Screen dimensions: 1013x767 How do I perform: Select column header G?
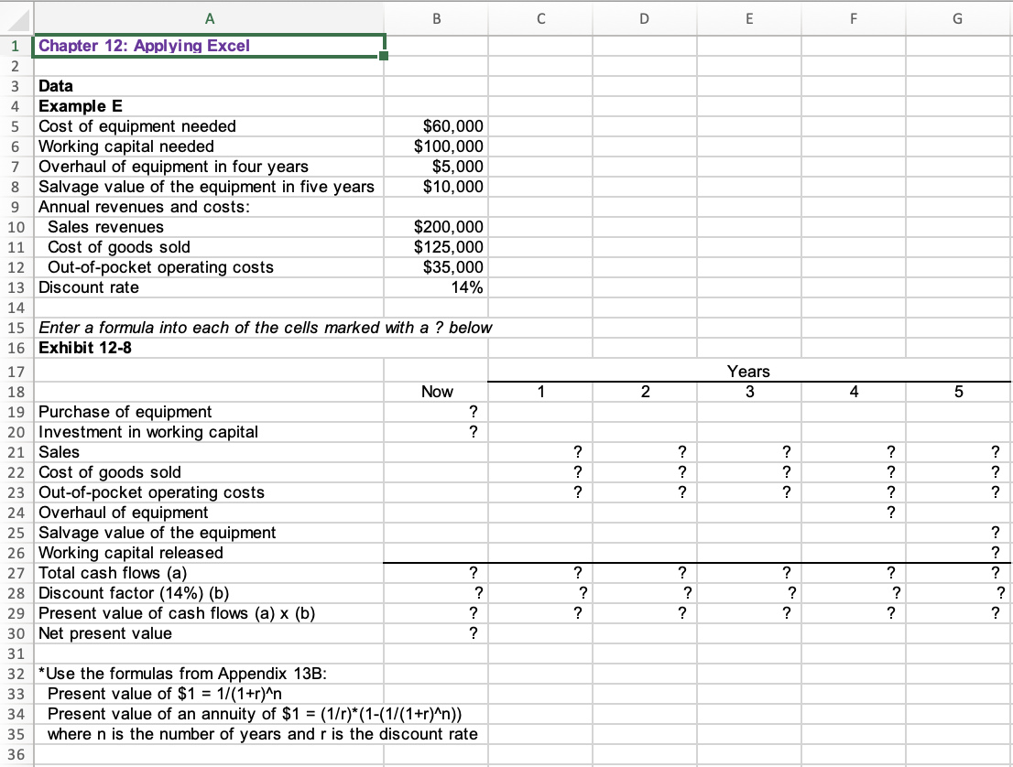pyautogui.click(x=957, y=18)
